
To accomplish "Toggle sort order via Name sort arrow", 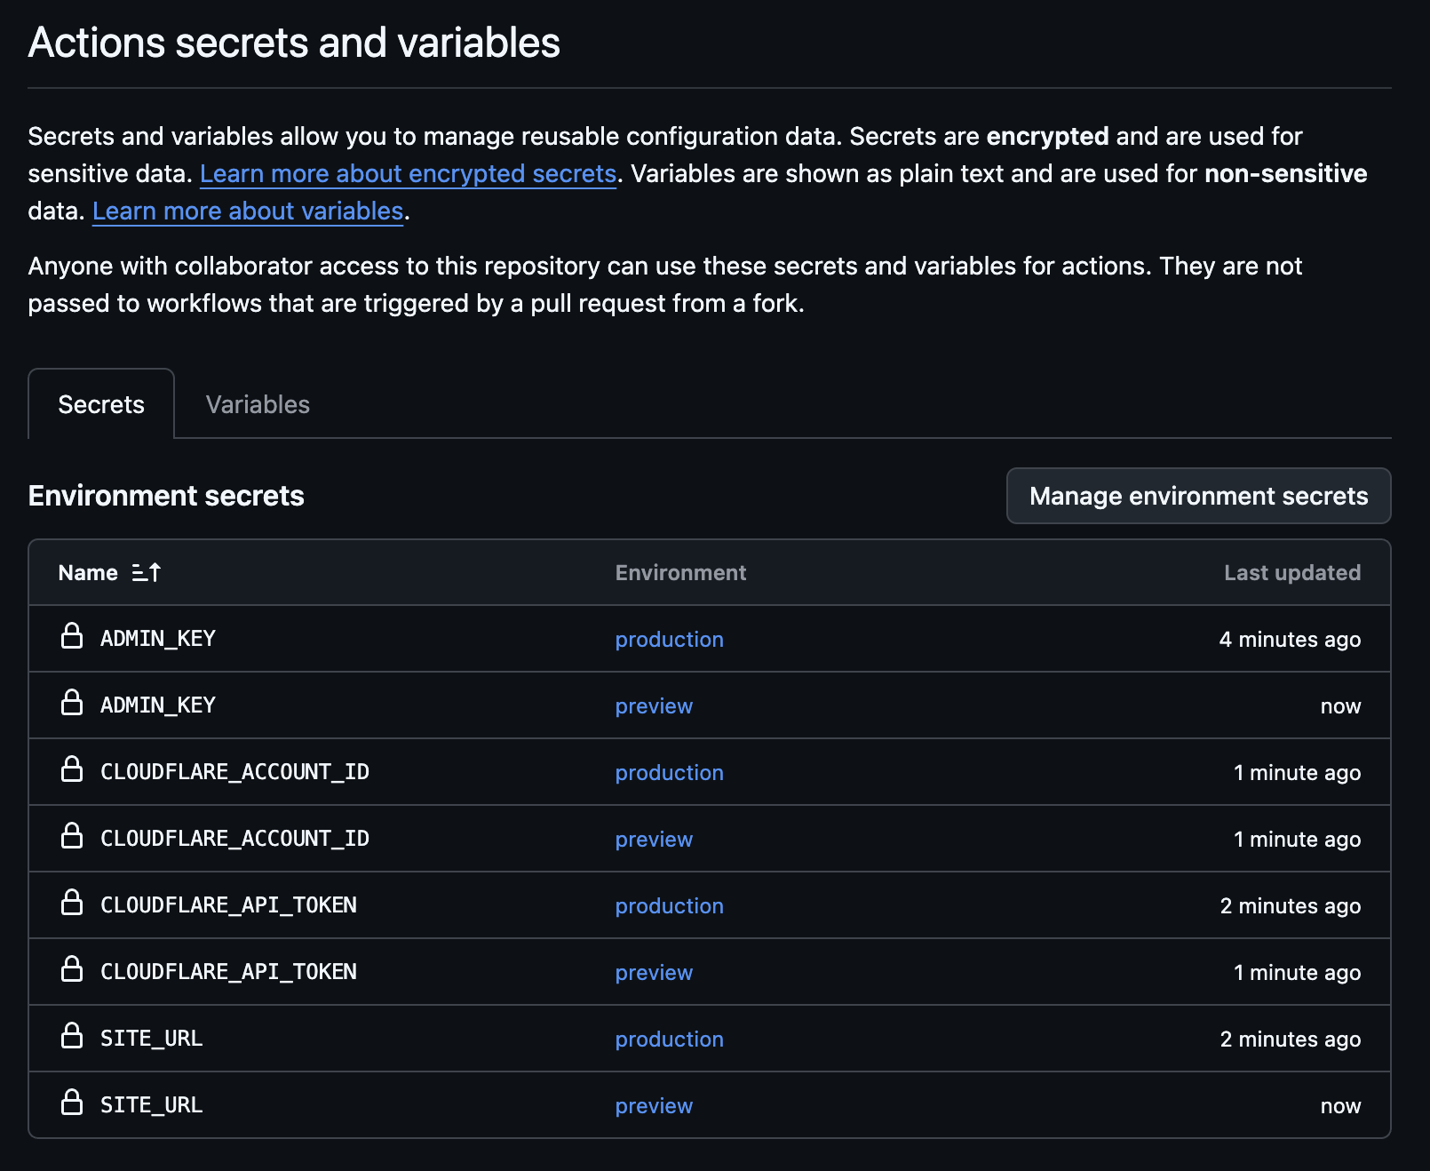I will [x=147, y=573].
